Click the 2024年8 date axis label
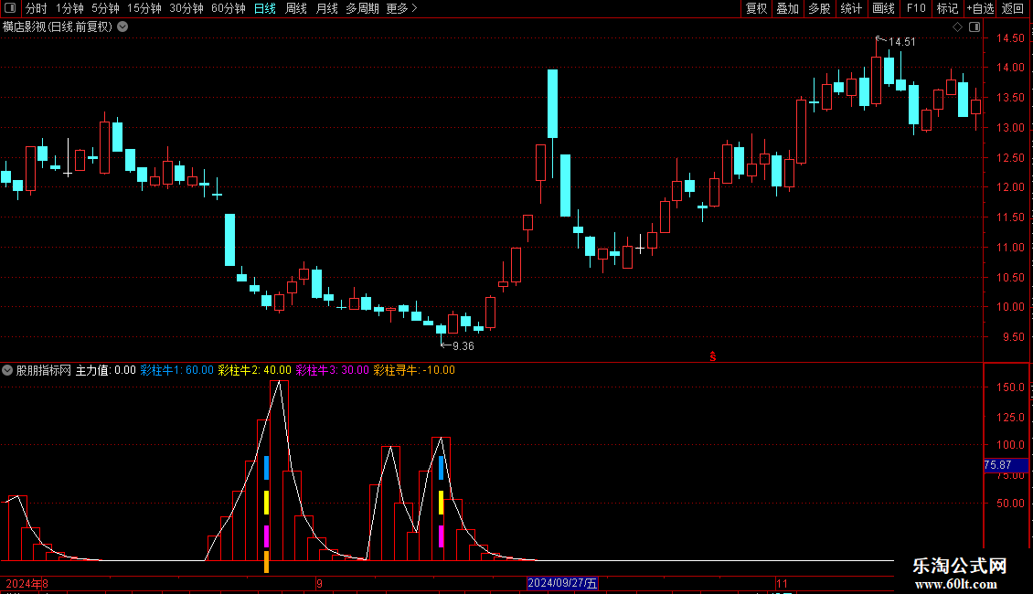 (27, 583)
